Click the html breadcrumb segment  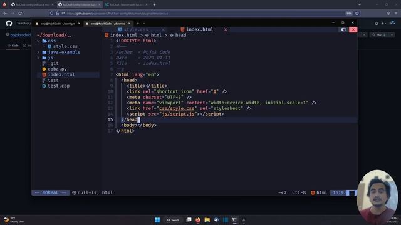pos(156,35)
